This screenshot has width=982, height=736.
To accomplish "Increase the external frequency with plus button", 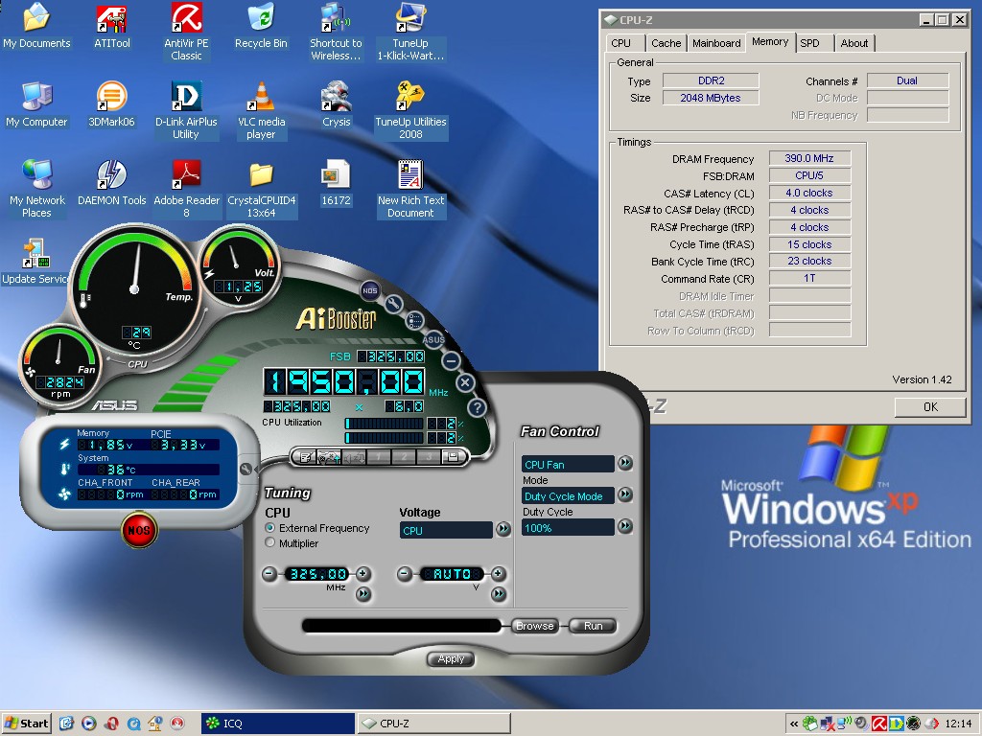I will click(x=363, y=574).
